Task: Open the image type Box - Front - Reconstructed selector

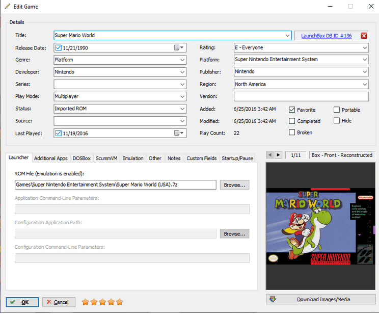Action: tap(342, 155)
